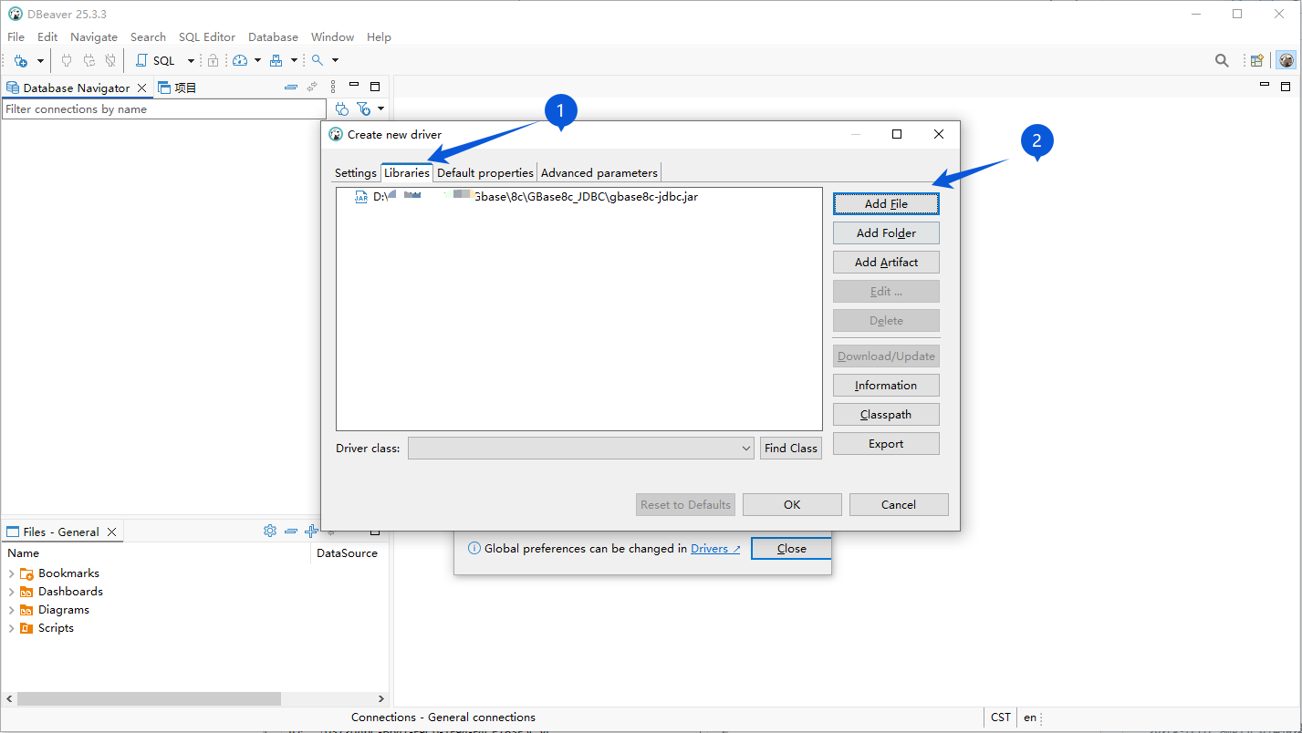
Task: Open Files panel gear settings icon
Action: [x=270, y=531]
